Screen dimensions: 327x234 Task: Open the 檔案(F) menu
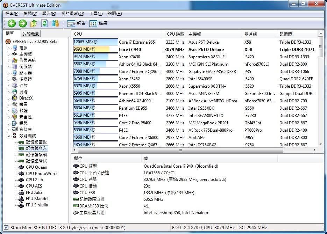pyautogui.click(x=12, y=14)
